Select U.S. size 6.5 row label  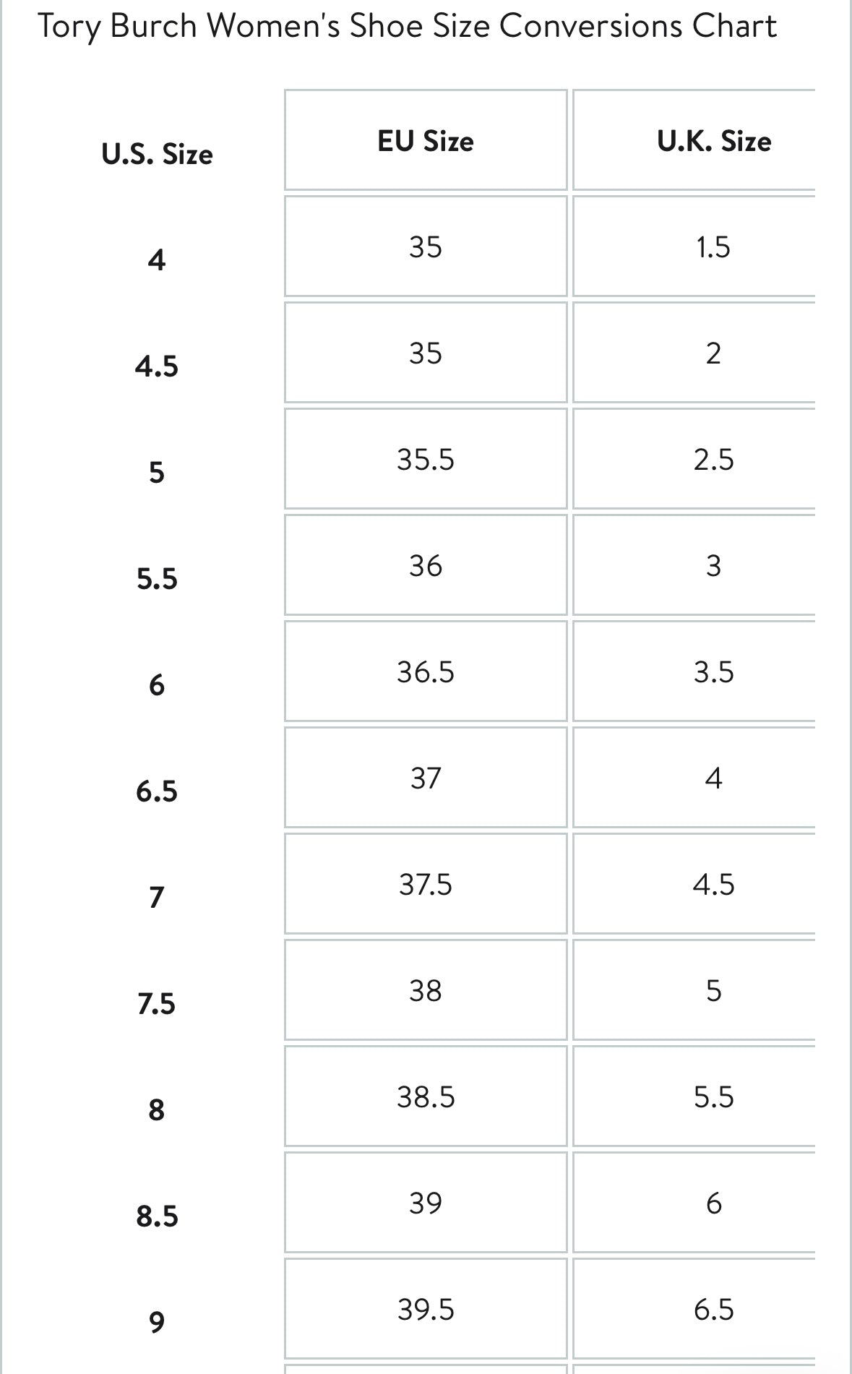click(157, 791)
